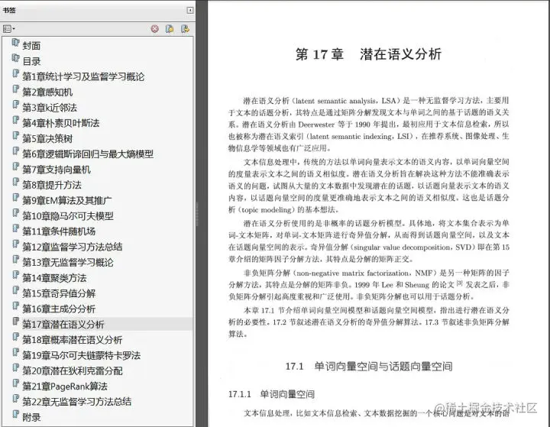Click the panel splitter handle between bookmarks and page
The image size is (550, 427).
click(197, 214)
